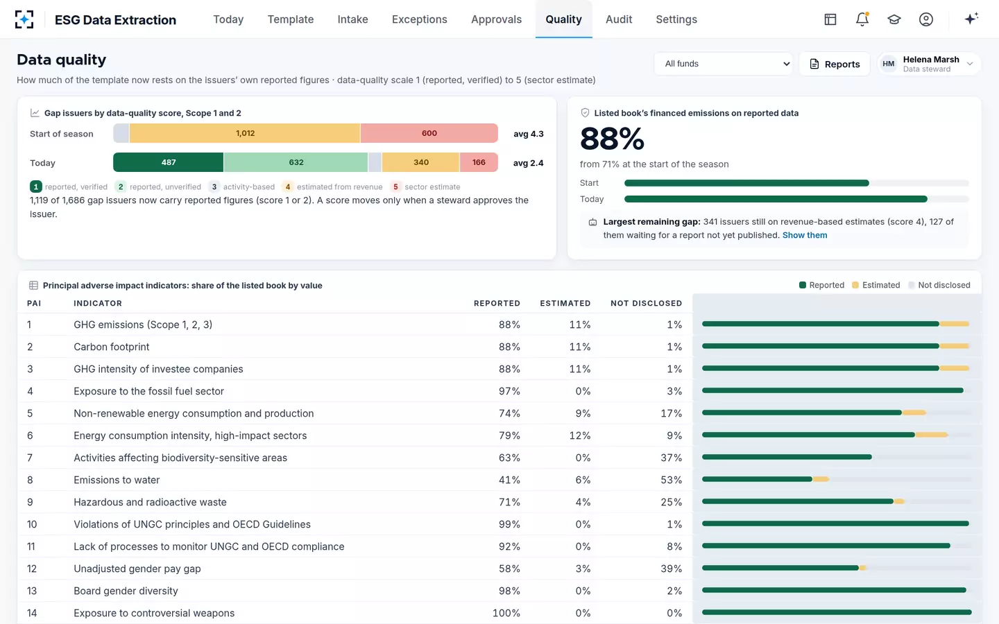Screen dimensions: 999x624
Task: Click the chart icon beside Gap issuers heading
Action: [35, 113]
